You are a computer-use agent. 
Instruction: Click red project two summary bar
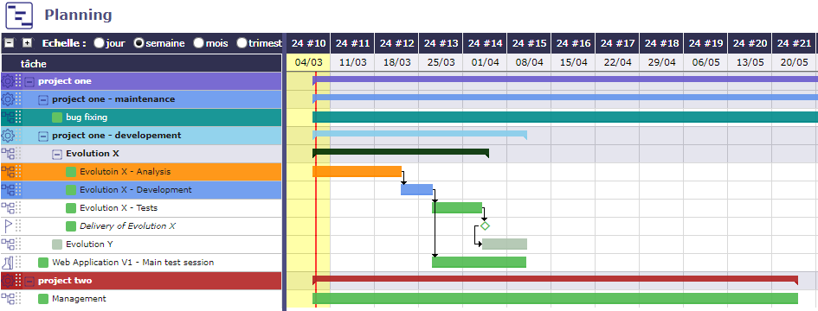click(x=556, y=279)
